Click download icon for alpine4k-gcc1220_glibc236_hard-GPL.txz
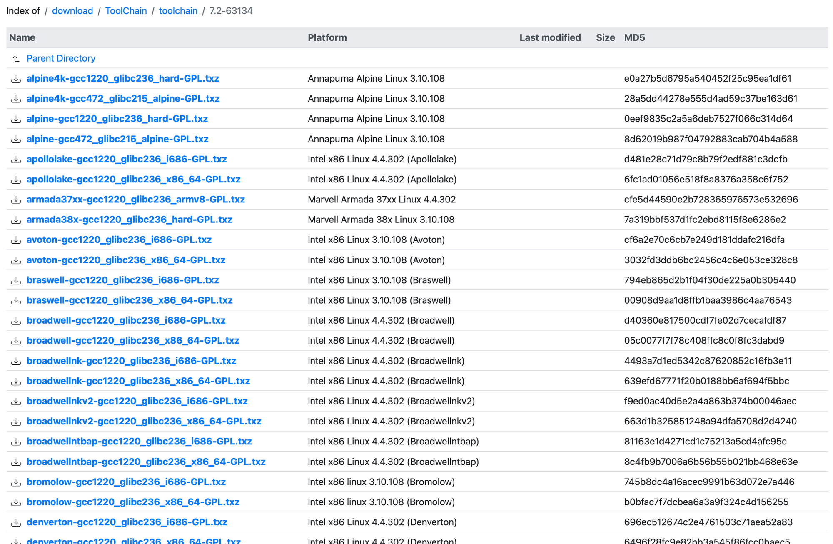Viewport: 833px width, 544px height. 16,79
